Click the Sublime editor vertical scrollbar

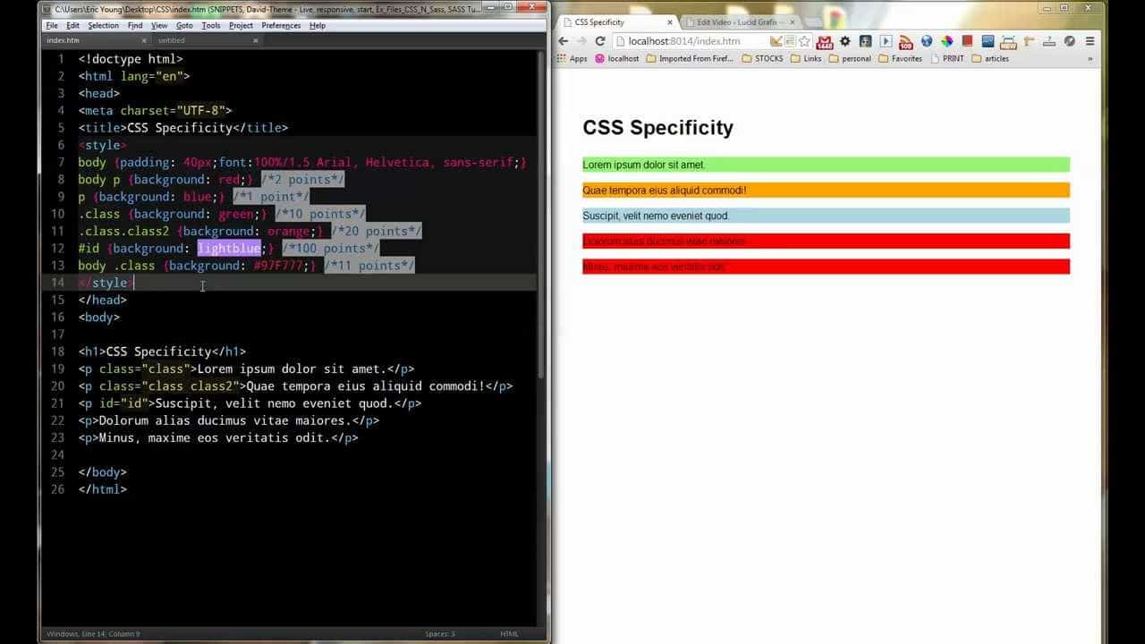pyautogui.click(x=540, y=215)
